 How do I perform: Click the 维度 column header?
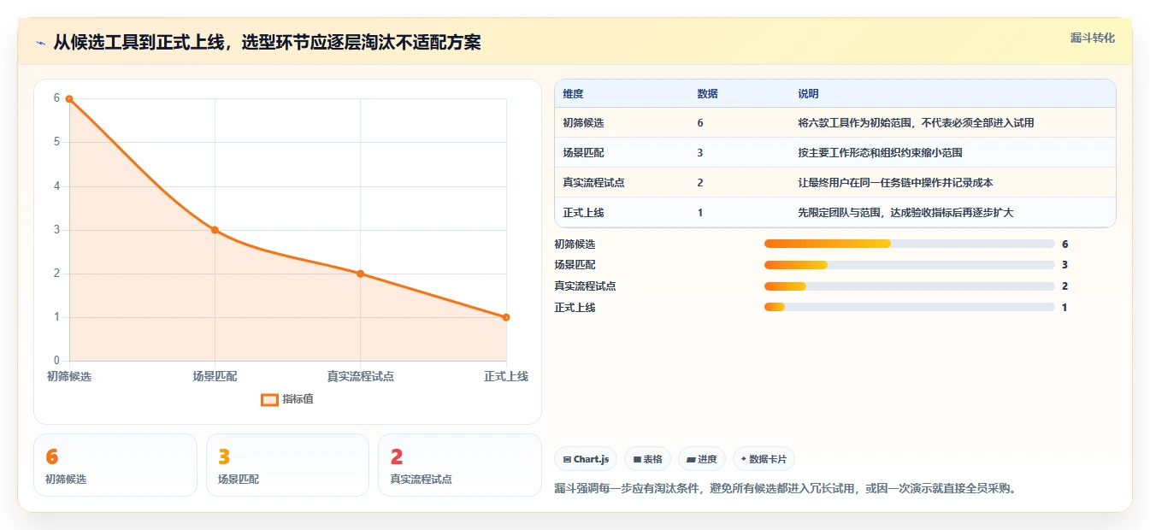[573, 94]
